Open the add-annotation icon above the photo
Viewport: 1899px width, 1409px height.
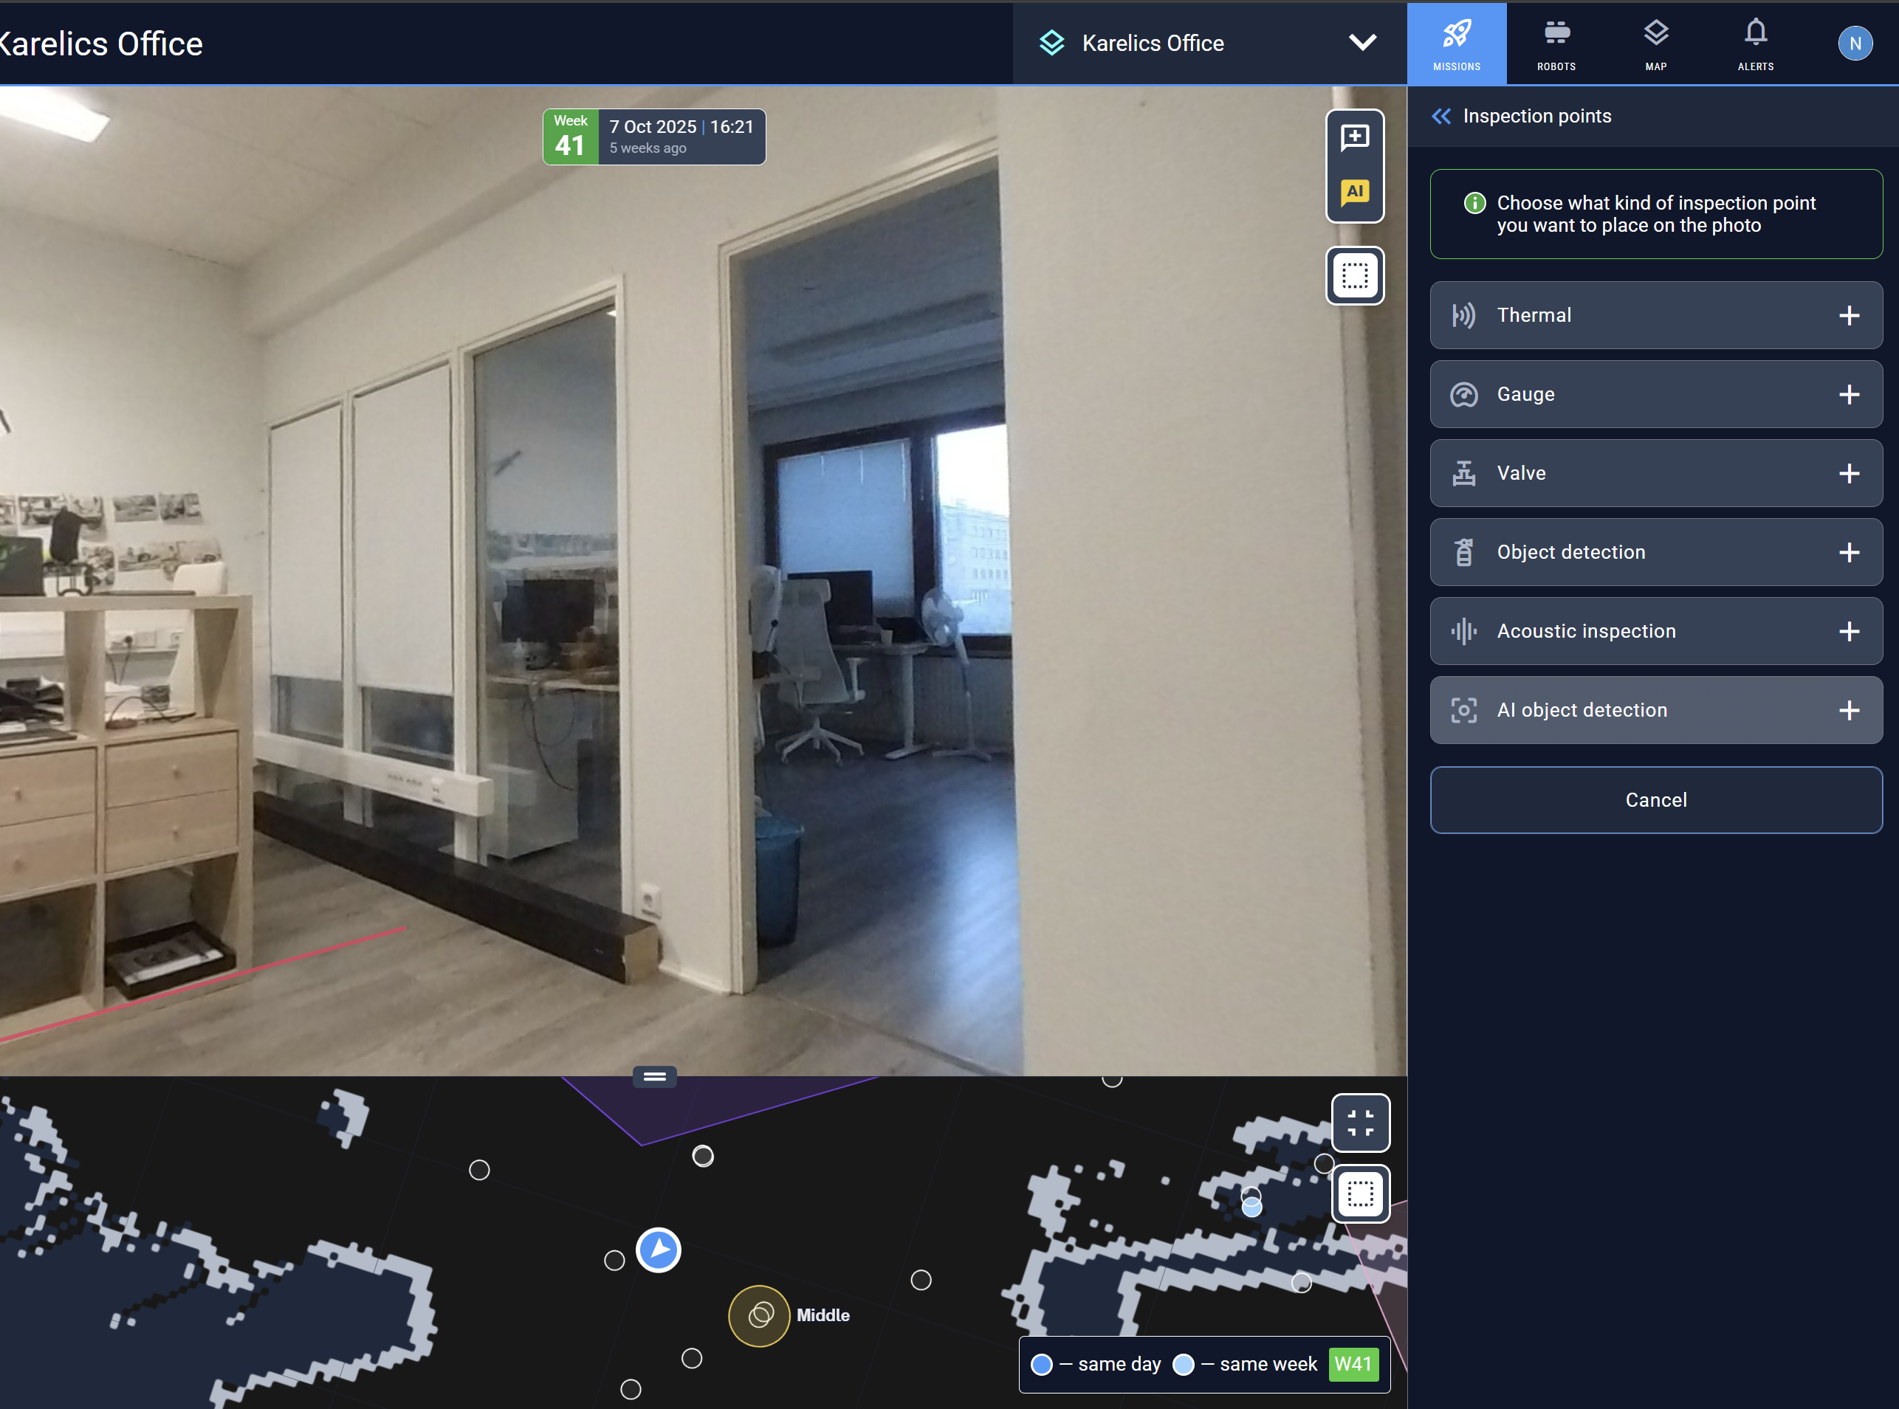[1355, 138]
